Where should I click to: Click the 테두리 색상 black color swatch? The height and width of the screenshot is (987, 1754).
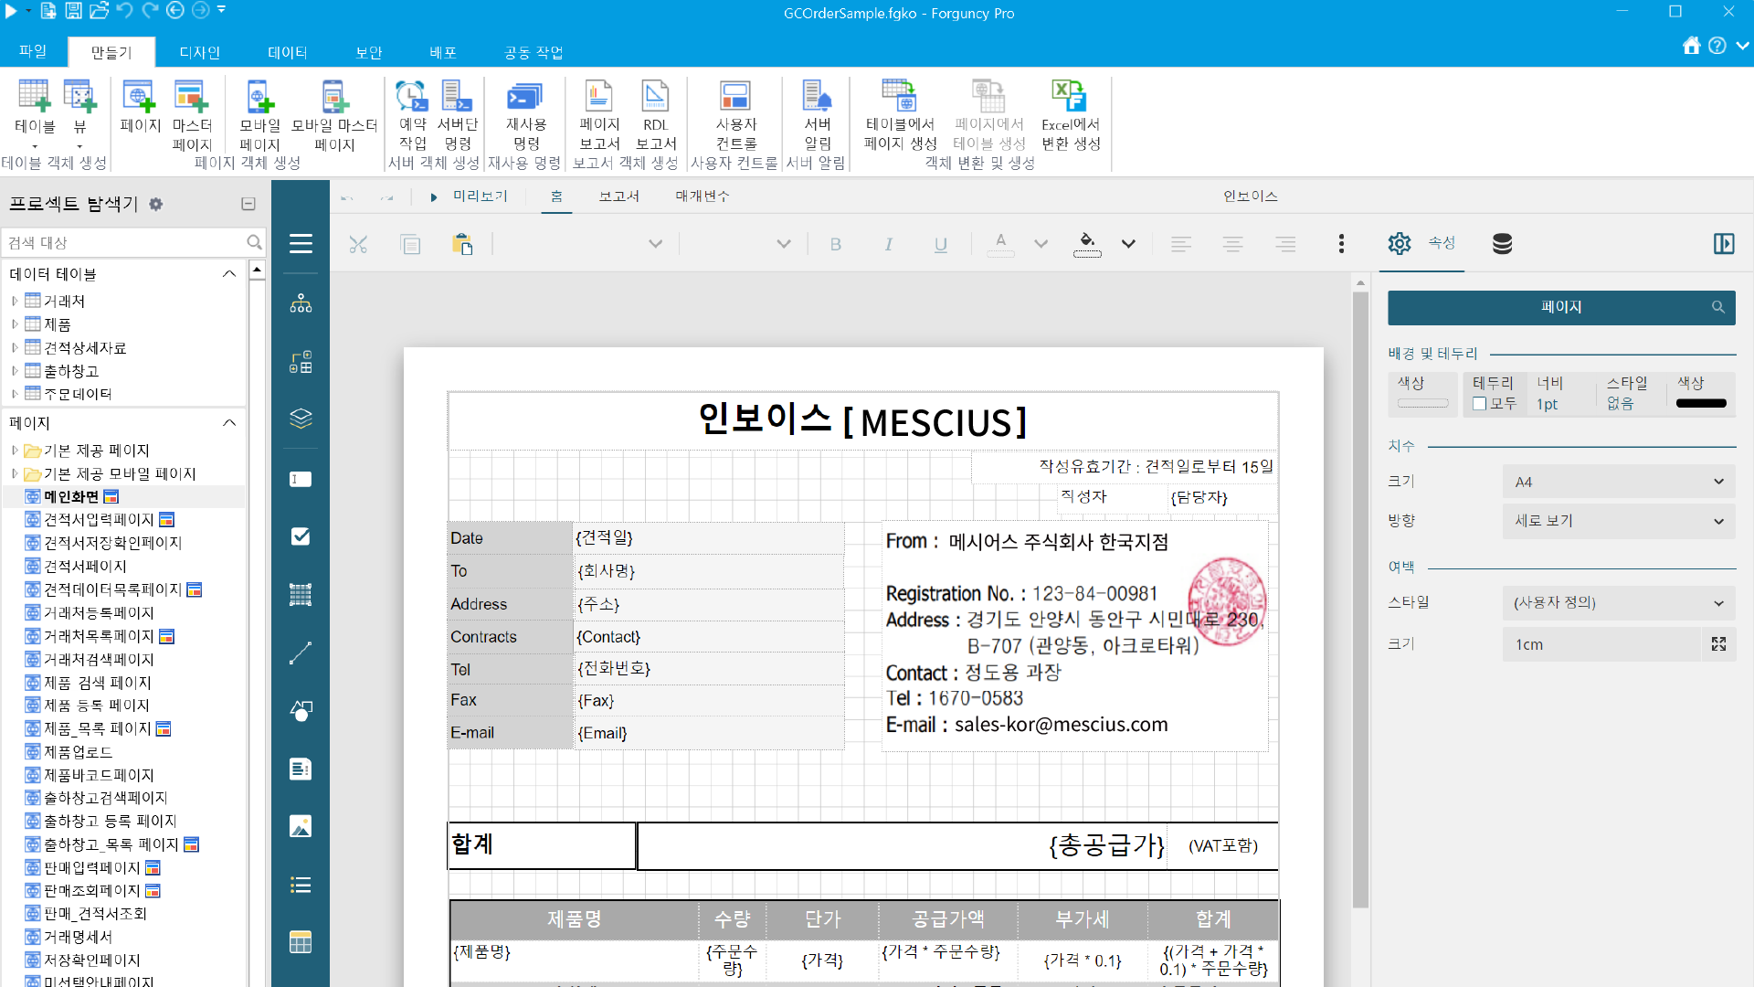[x=1701, y=403]
